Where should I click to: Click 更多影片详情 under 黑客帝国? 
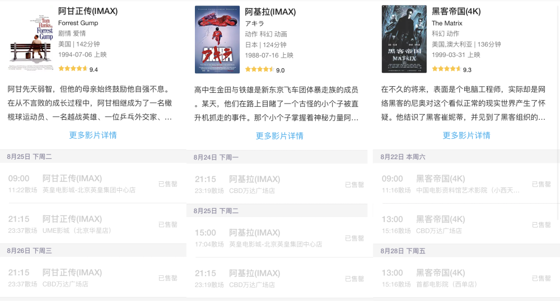466,135
